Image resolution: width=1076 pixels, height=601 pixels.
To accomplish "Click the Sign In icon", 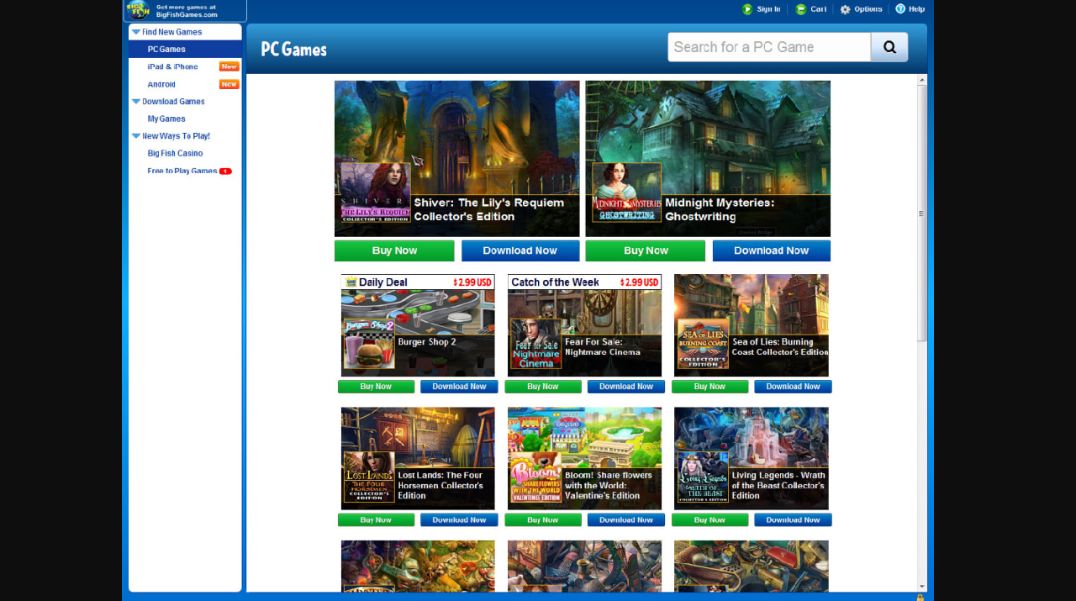I will [747, 9].
